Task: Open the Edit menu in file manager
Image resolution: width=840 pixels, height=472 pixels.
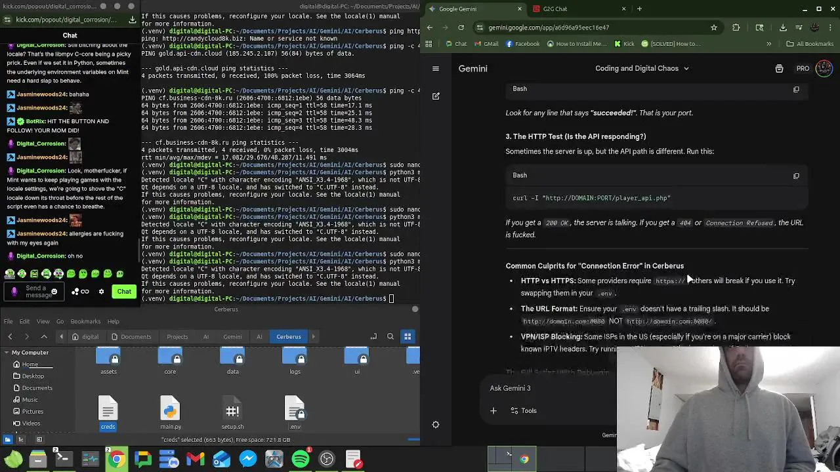Action: point(24,321)
